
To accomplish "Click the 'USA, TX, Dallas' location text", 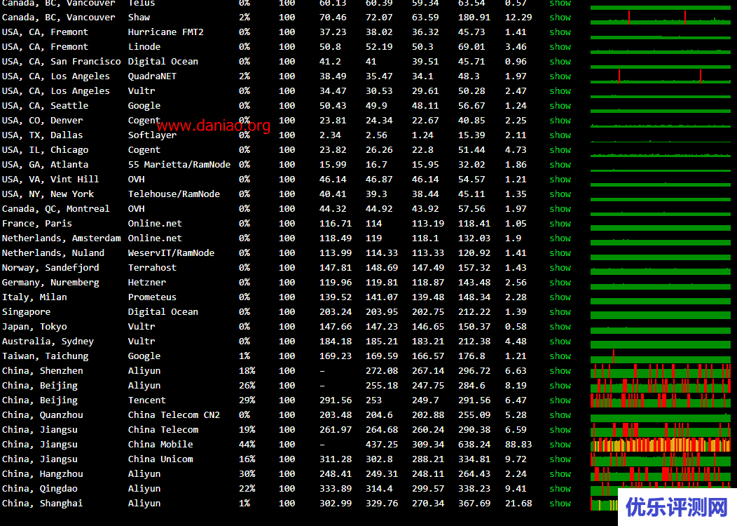I will click(x=42, y=135).
